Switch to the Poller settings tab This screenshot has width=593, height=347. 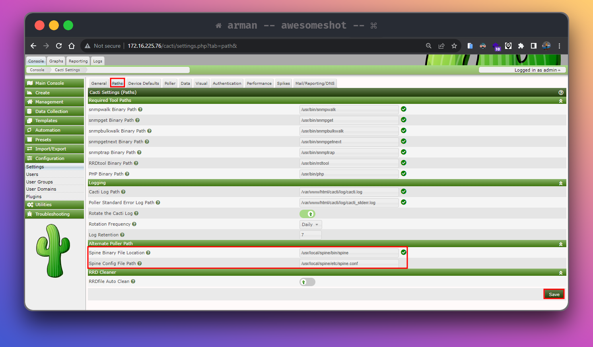click(x=170, y=83)
